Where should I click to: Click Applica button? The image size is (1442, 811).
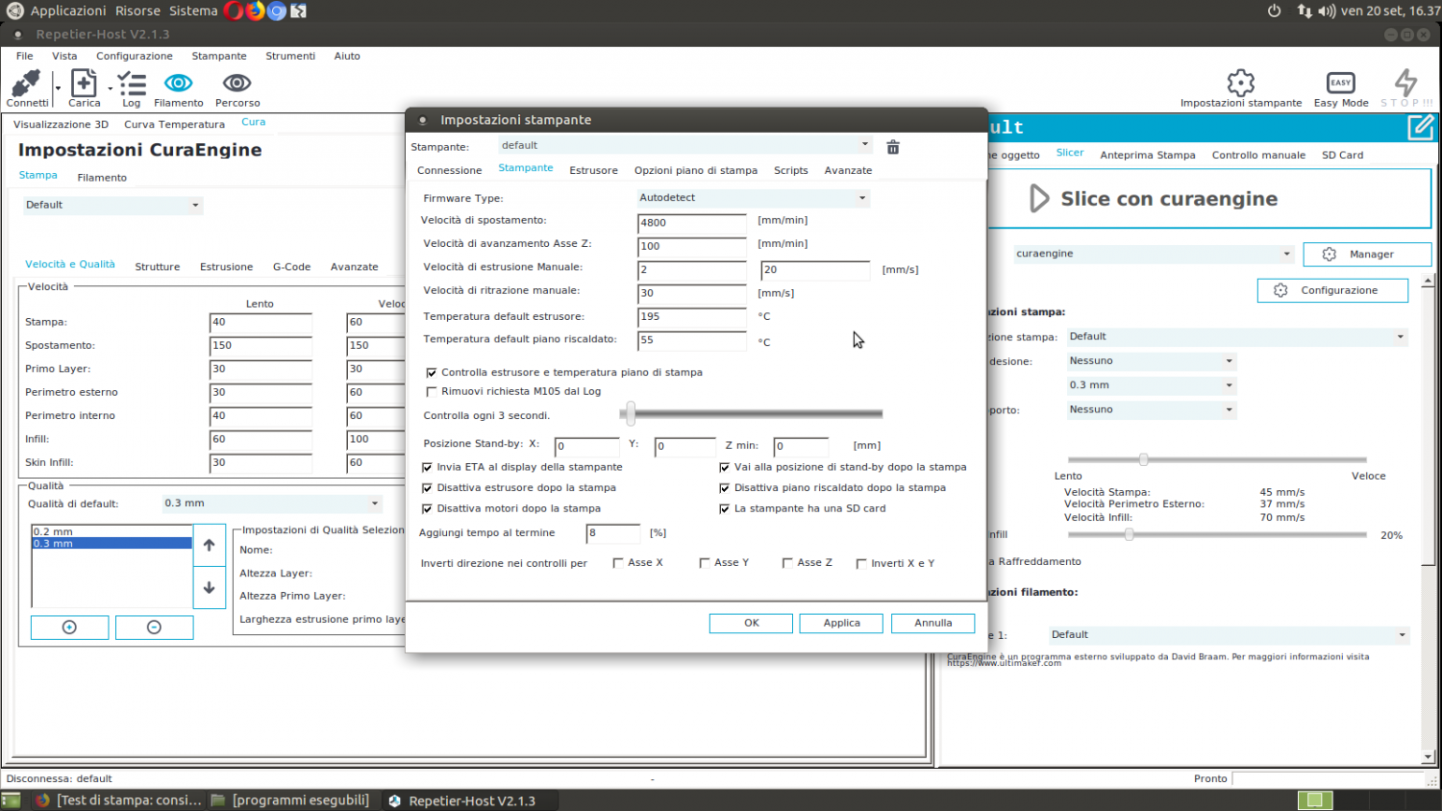click(x=841, y=623)
